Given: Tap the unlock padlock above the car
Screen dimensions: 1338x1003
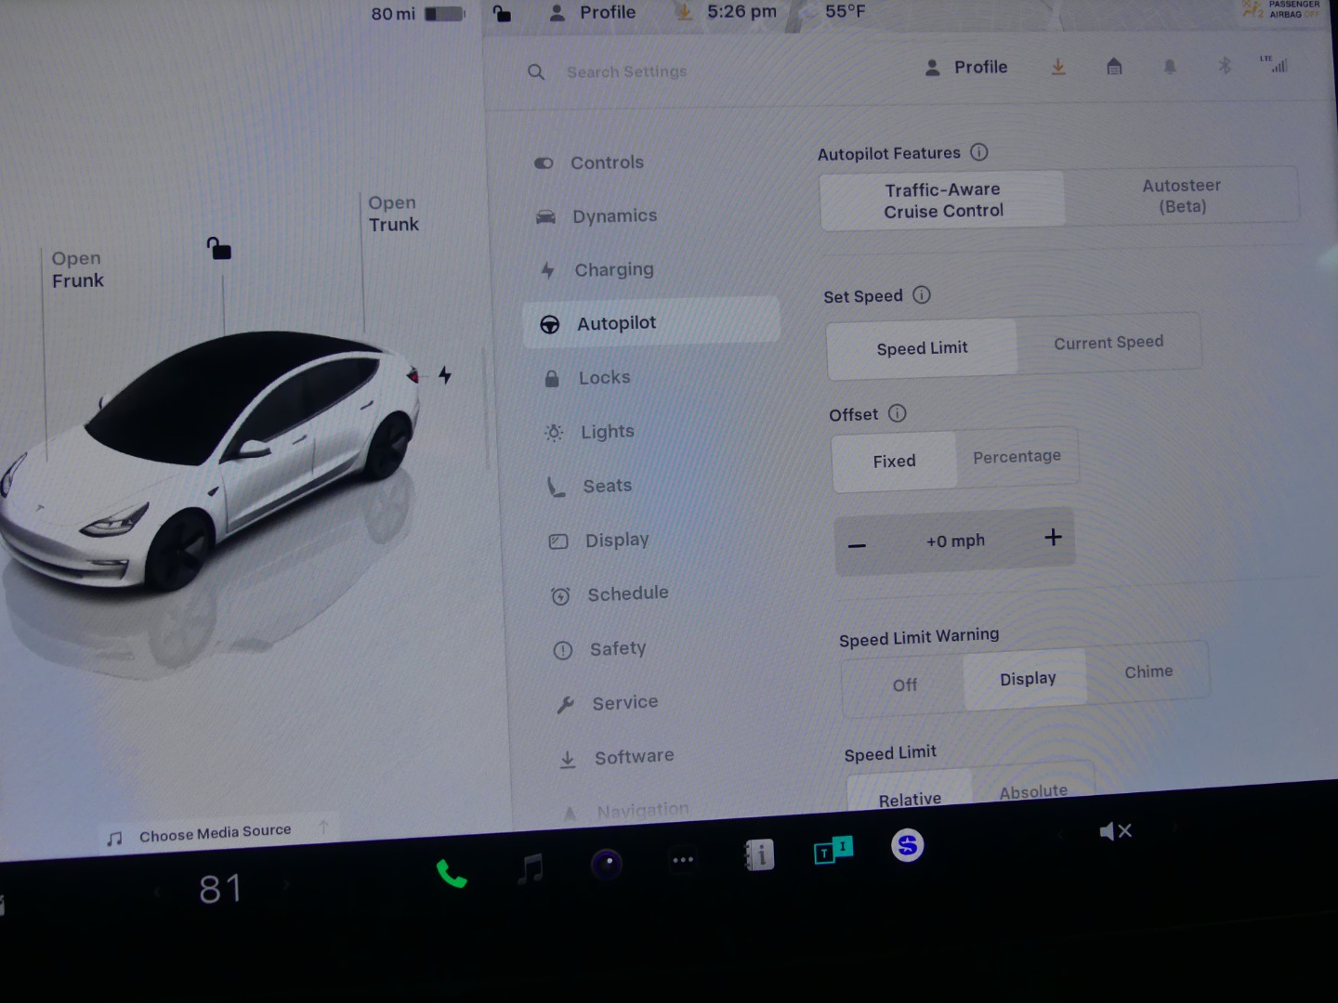Looking at the screenshot, I should point(219,248).
